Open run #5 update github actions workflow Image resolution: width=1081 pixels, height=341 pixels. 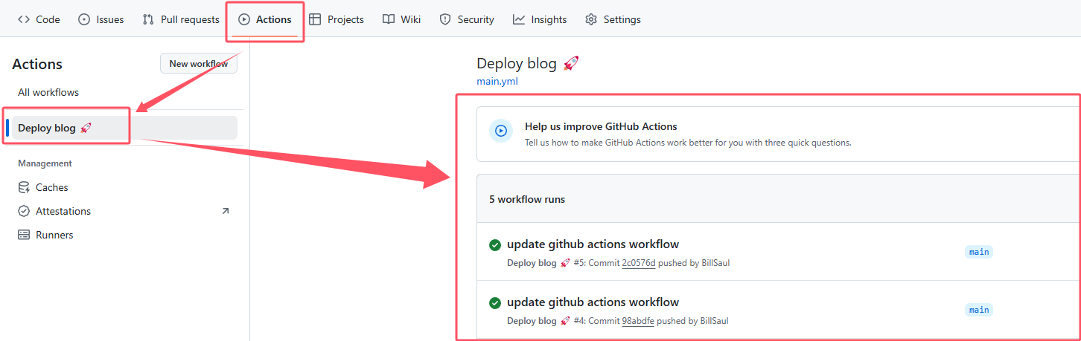pyautogui.click(x=593, y=244)
